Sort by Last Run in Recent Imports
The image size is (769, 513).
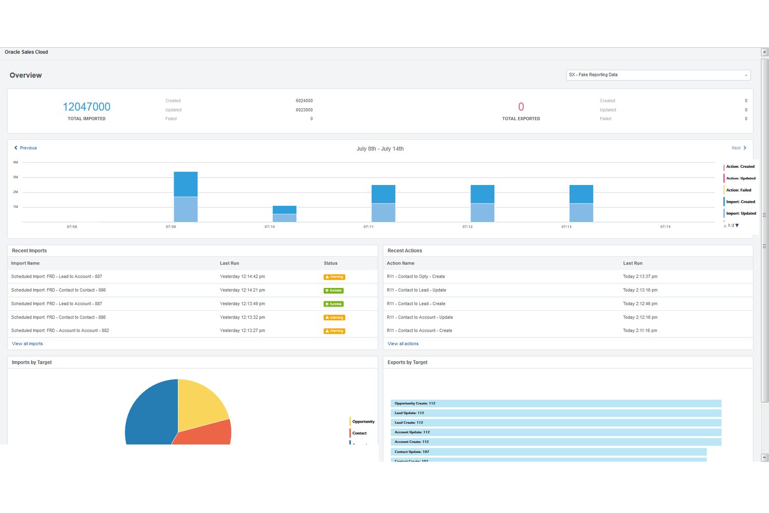coord(230,264)
